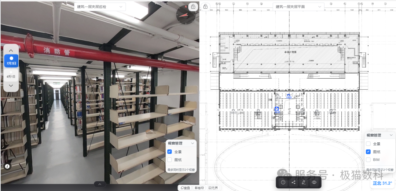Collapse the left 视窗管理 panel
This screenshot has height=191, width=396.
(x=193, y=143)
